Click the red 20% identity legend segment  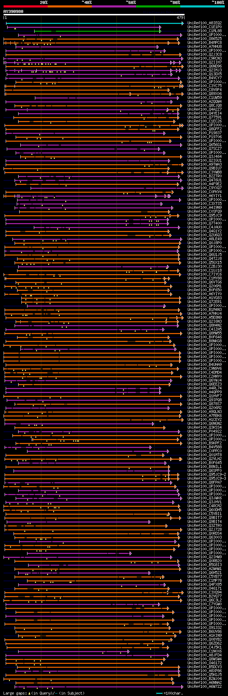(x=26, y=6)
